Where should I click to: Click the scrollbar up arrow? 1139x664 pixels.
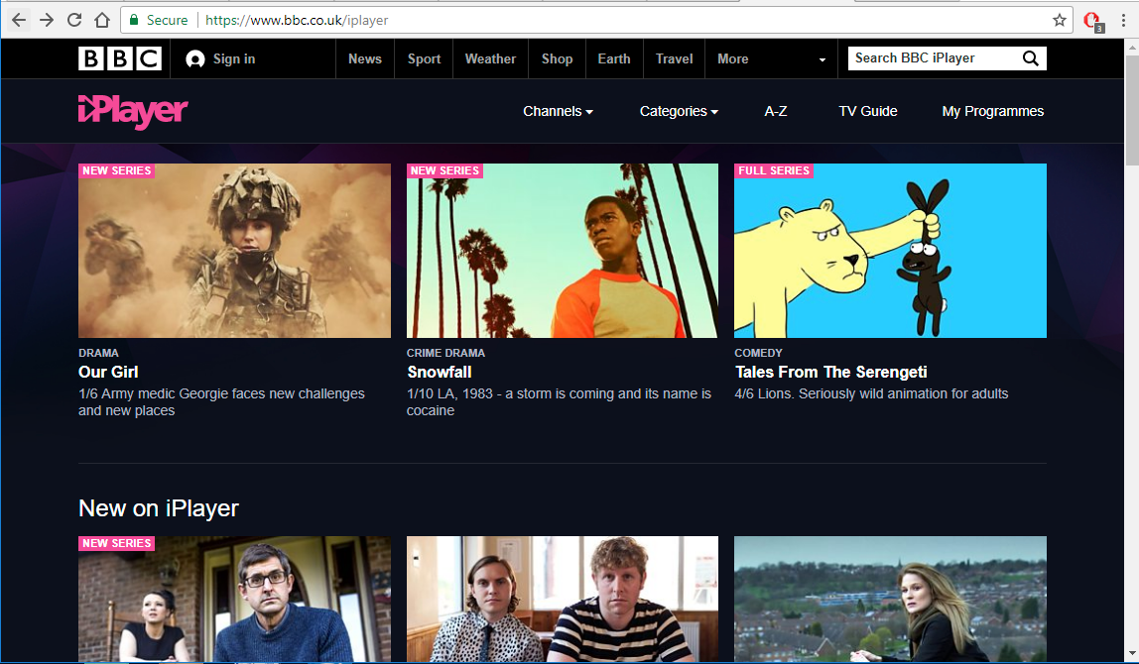[x=1132, y=46]
